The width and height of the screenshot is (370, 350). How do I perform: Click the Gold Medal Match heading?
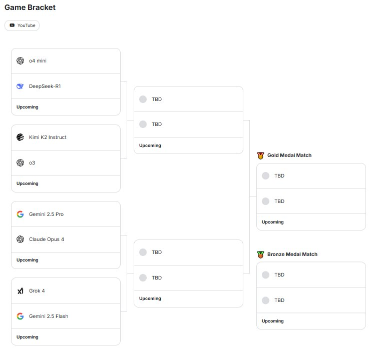pyautogui.click(x=289, y=155)
